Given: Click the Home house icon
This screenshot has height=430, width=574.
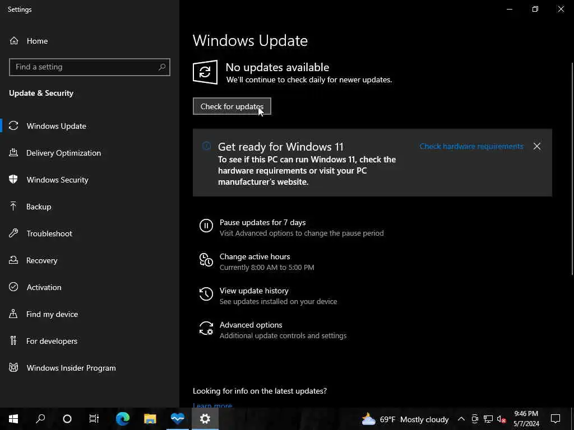Looking at the screenshot, I should point(14,40).
